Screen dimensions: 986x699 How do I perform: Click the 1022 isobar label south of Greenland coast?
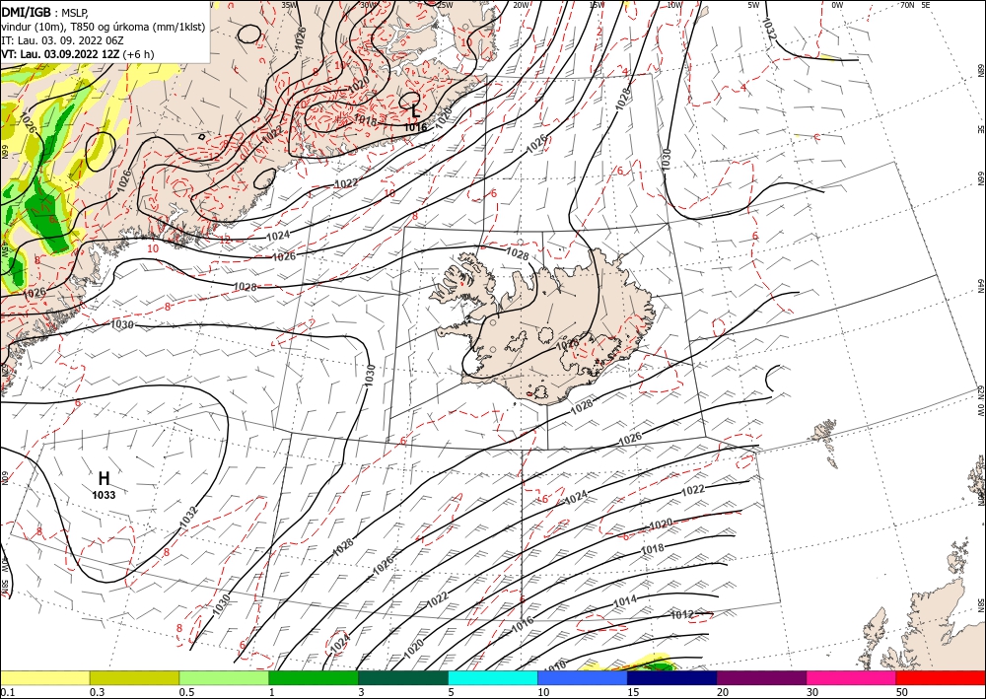click(x=345, y=183)
